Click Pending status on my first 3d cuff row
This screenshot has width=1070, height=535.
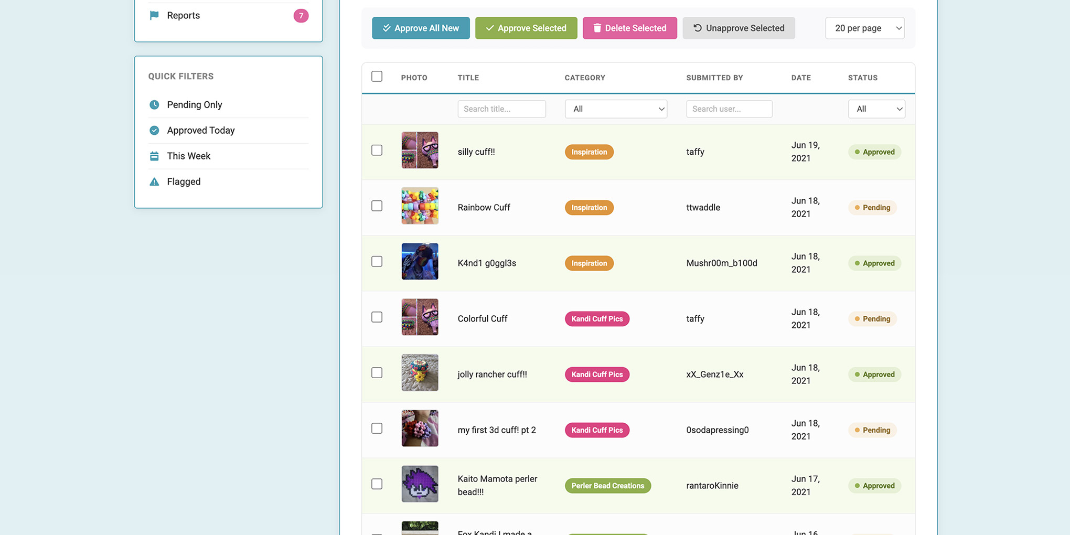[872, 430]
